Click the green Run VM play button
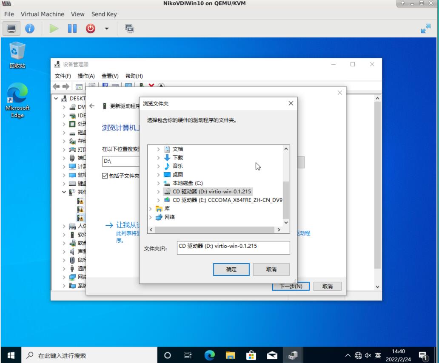 tap(54, 28)
